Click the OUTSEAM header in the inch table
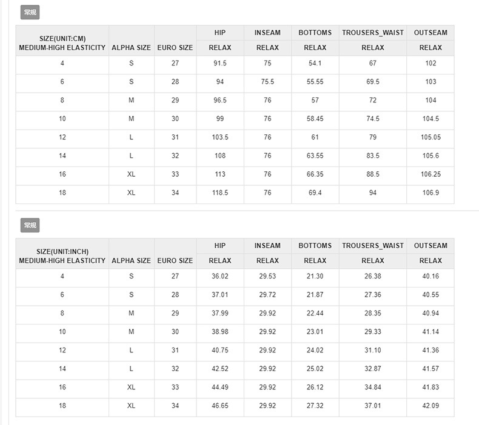This screenshot has width=479, height=425. point(430,246)
